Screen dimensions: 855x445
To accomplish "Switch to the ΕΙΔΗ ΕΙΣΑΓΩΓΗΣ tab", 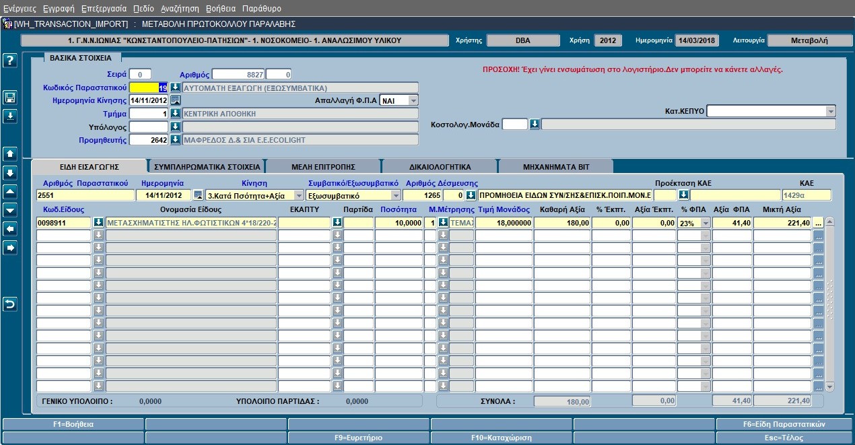I will click(89, 166).
